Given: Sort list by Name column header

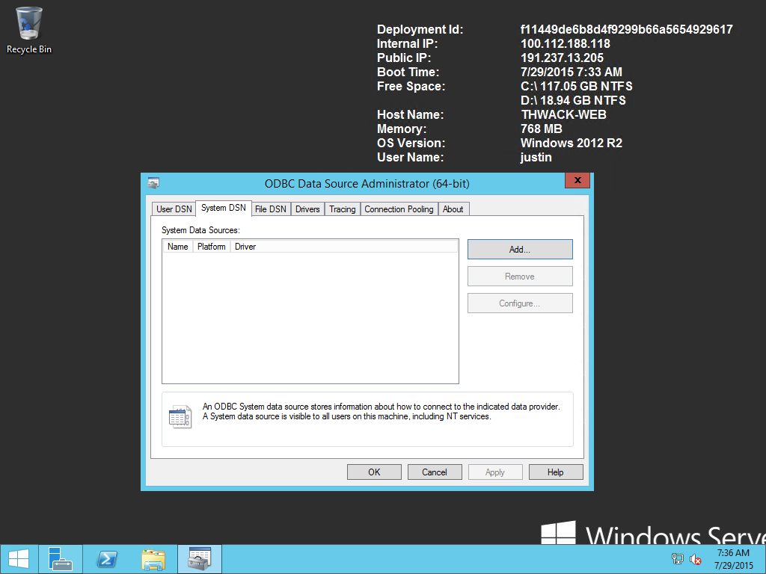Looking at the screenshot, I should [x=178, y=247].
